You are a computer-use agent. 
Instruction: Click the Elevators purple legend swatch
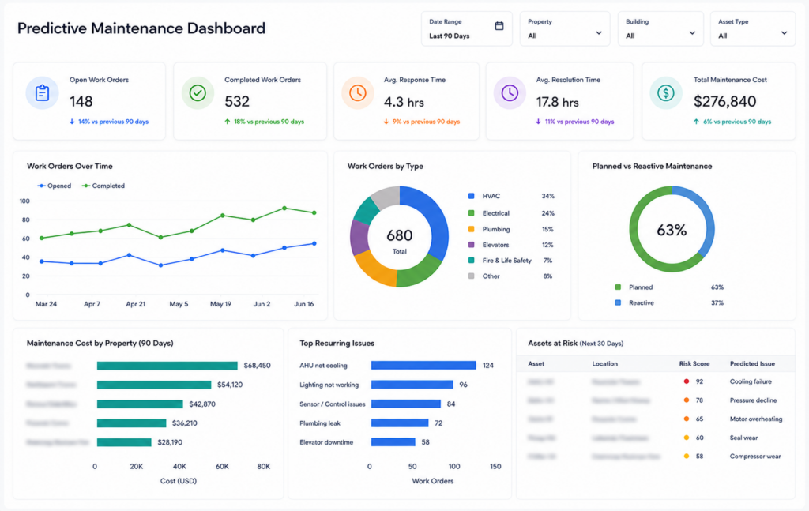click(x=471, y=245)
